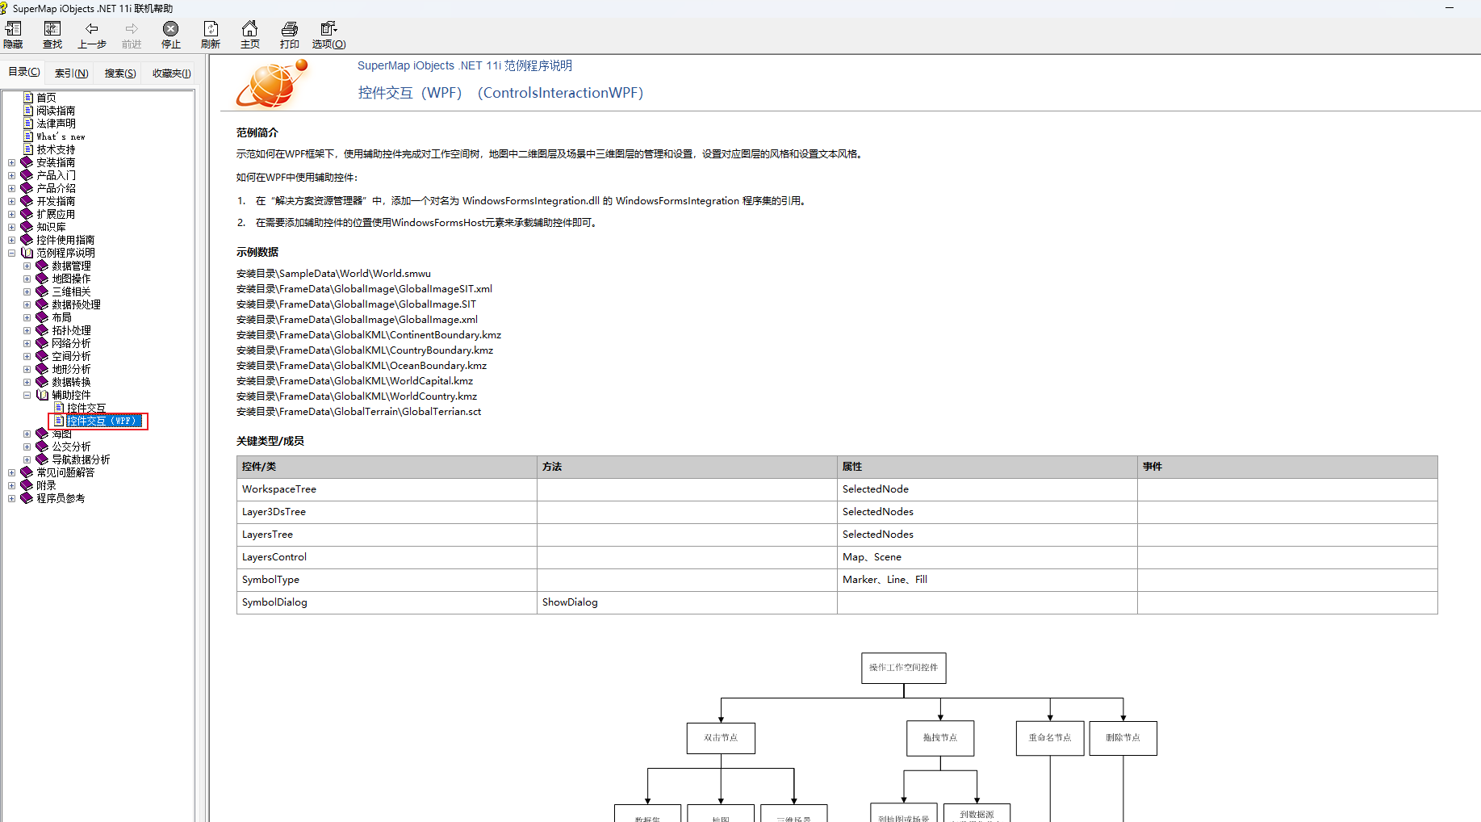
Task: Open the 技术支持 topic
Action: (x=56, y=149)
